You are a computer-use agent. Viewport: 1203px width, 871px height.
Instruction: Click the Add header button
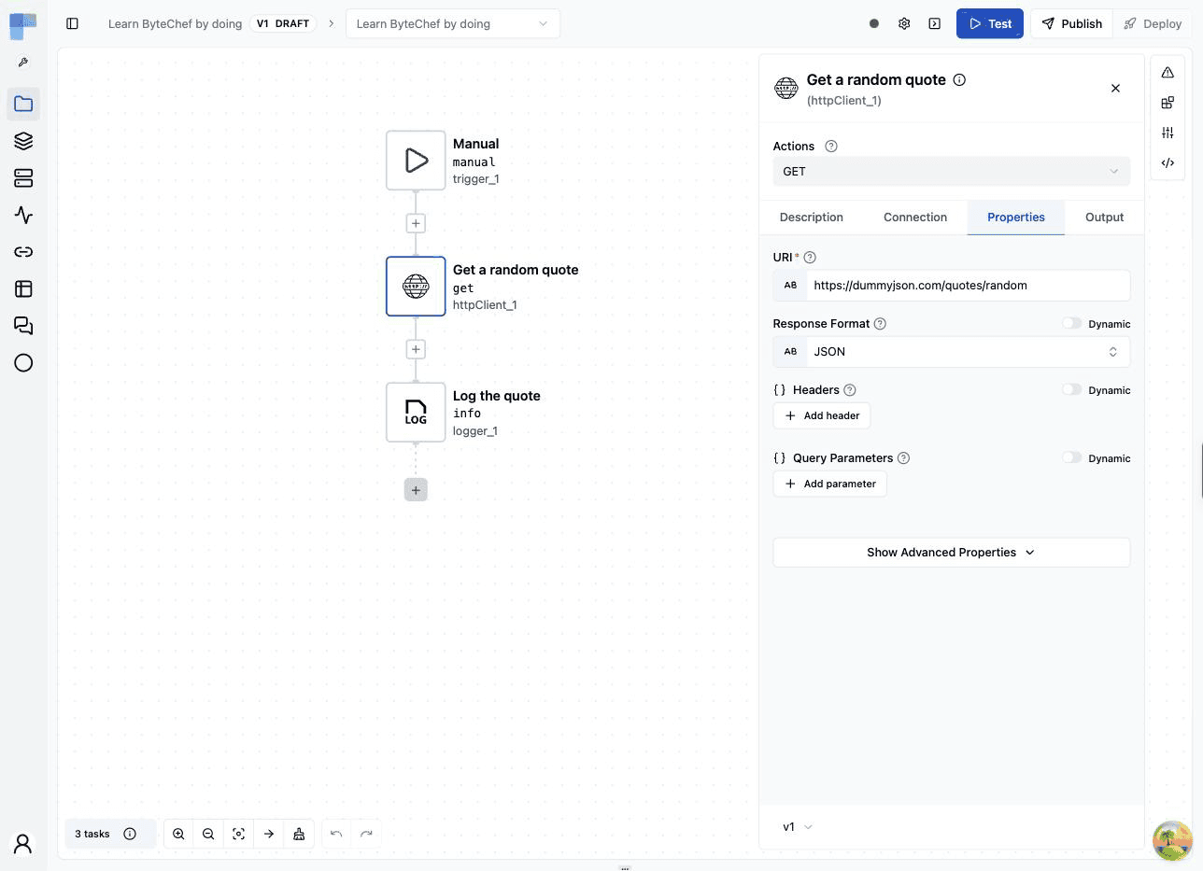(822, 415)
